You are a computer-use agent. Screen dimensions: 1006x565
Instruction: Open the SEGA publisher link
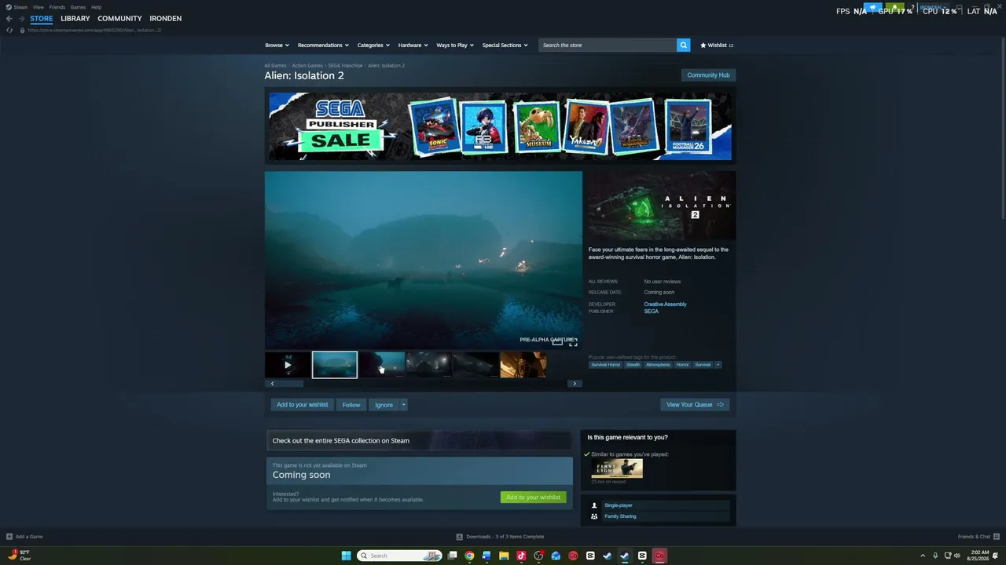(652, 312)
